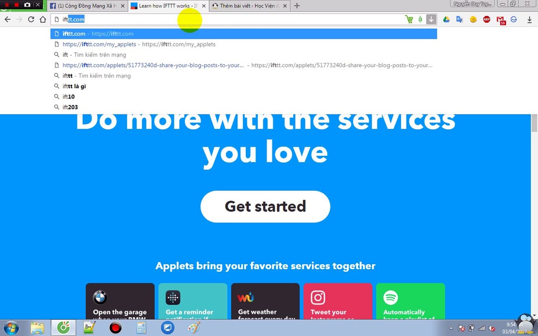Click the Fitbit logo on the reminder card
The width and height of the screenshot is (538, 336).
173,297
